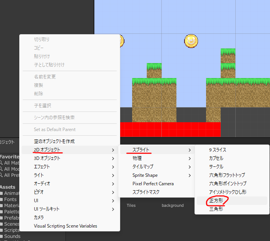Expand arrow beside ライト
The height and width of the screenshot is (241, 270).
pos(113,175)
